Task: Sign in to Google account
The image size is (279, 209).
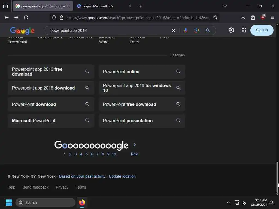Action: [262, 30]
